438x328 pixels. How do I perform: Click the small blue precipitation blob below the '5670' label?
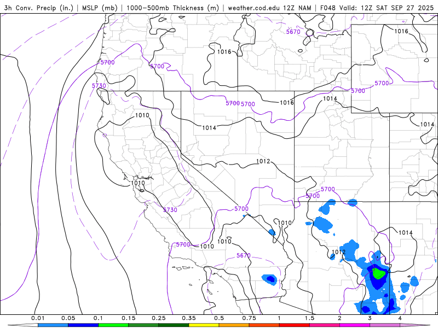[270, 279]
